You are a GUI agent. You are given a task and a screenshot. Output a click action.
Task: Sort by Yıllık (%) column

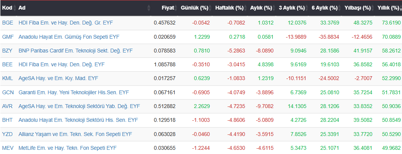pyautogui.click(x=389, y=8)
